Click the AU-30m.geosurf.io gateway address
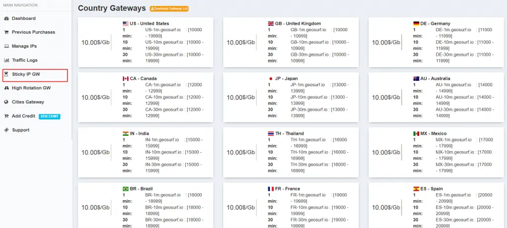This screenshot has width=507, height=228. coord(455,110)
